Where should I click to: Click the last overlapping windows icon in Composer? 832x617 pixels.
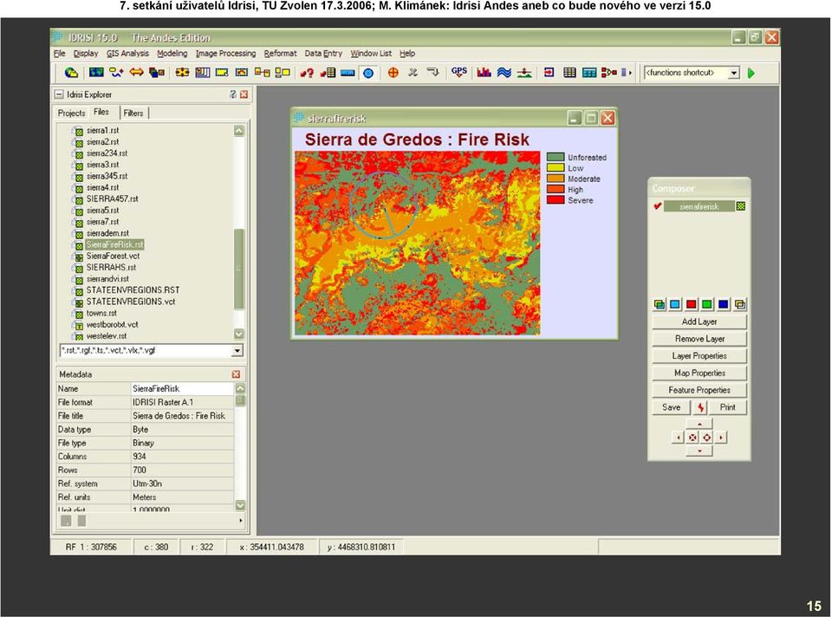(739, 304)
